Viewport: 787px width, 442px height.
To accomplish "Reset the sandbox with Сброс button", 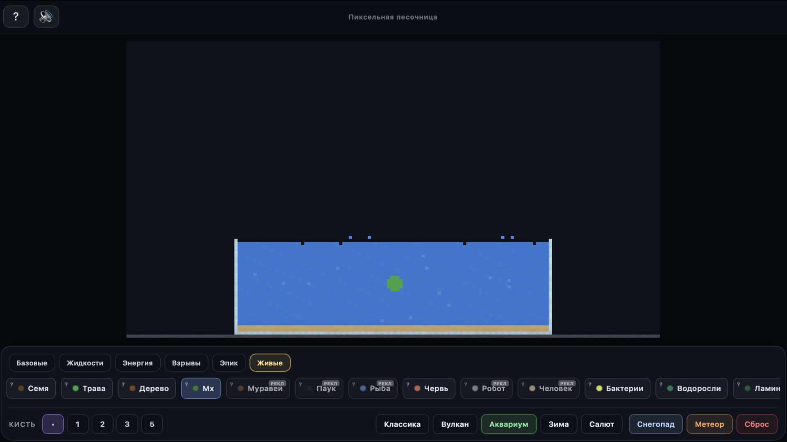I will (756, 424).
